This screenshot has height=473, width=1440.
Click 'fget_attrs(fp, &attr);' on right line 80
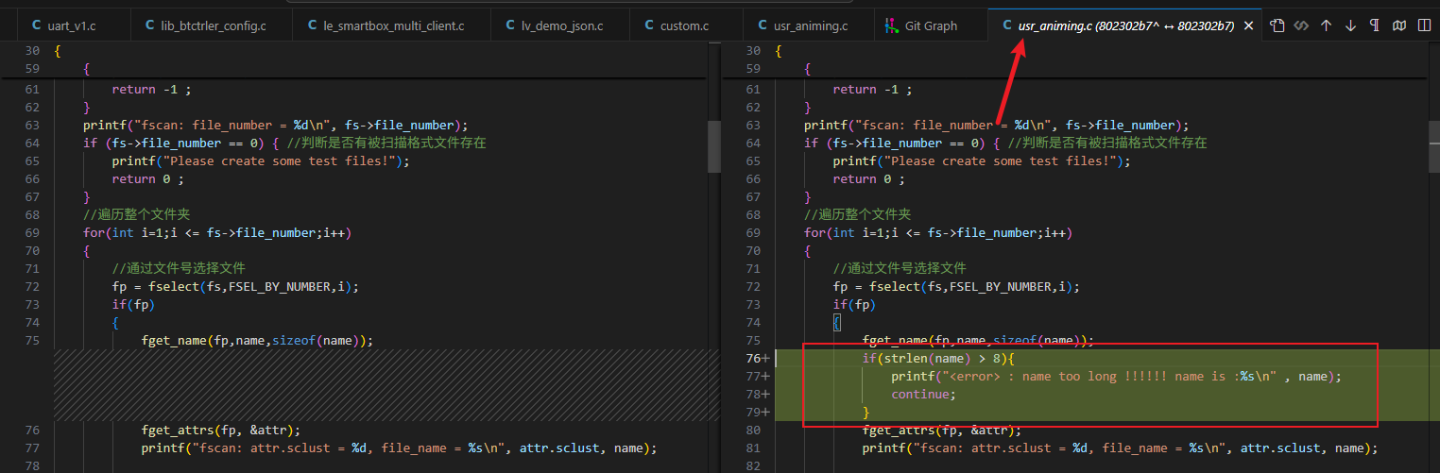point(942,430)
